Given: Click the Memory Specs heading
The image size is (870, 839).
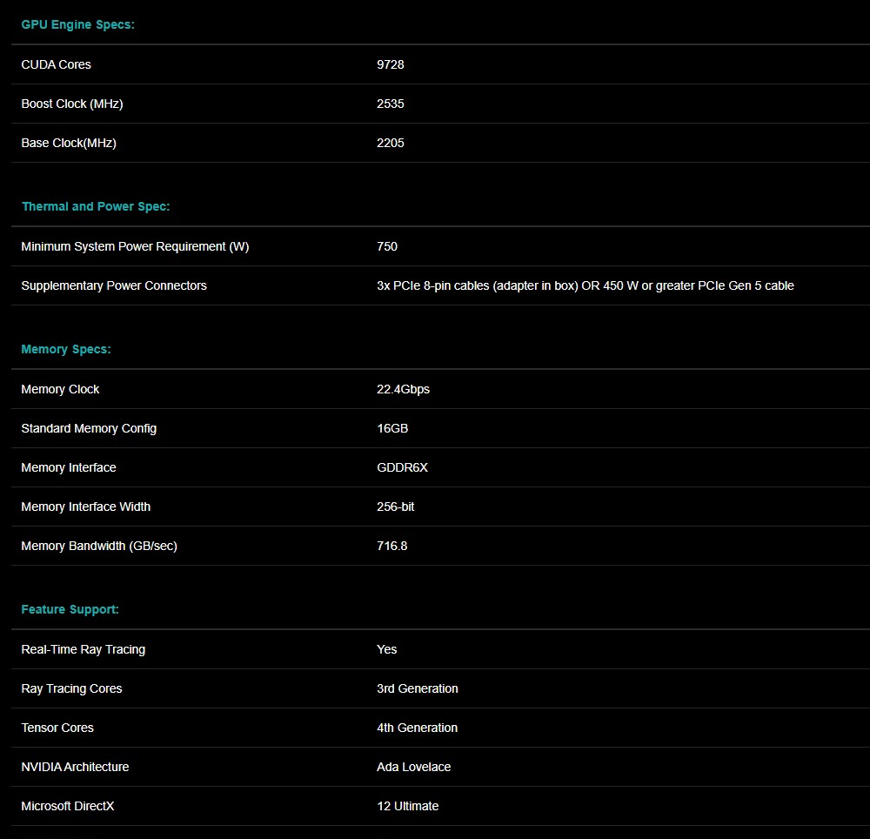Looking at the screenshot, I should point(66,349).
